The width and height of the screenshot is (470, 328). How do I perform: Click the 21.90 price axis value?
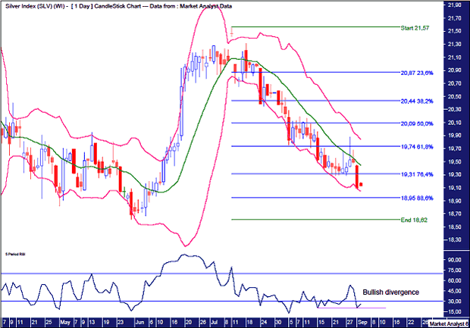click(454, 5)
